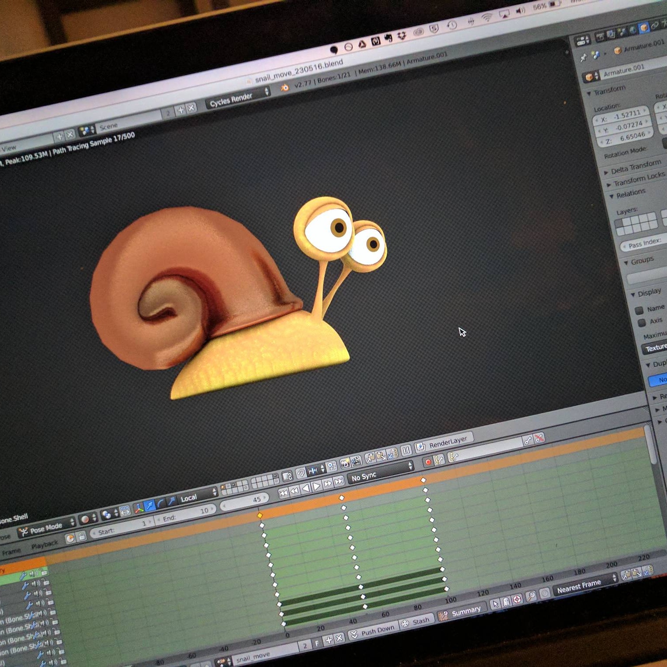
Task: Select the translate manipulator arrow icon
Action: click(x=149, y=506)
